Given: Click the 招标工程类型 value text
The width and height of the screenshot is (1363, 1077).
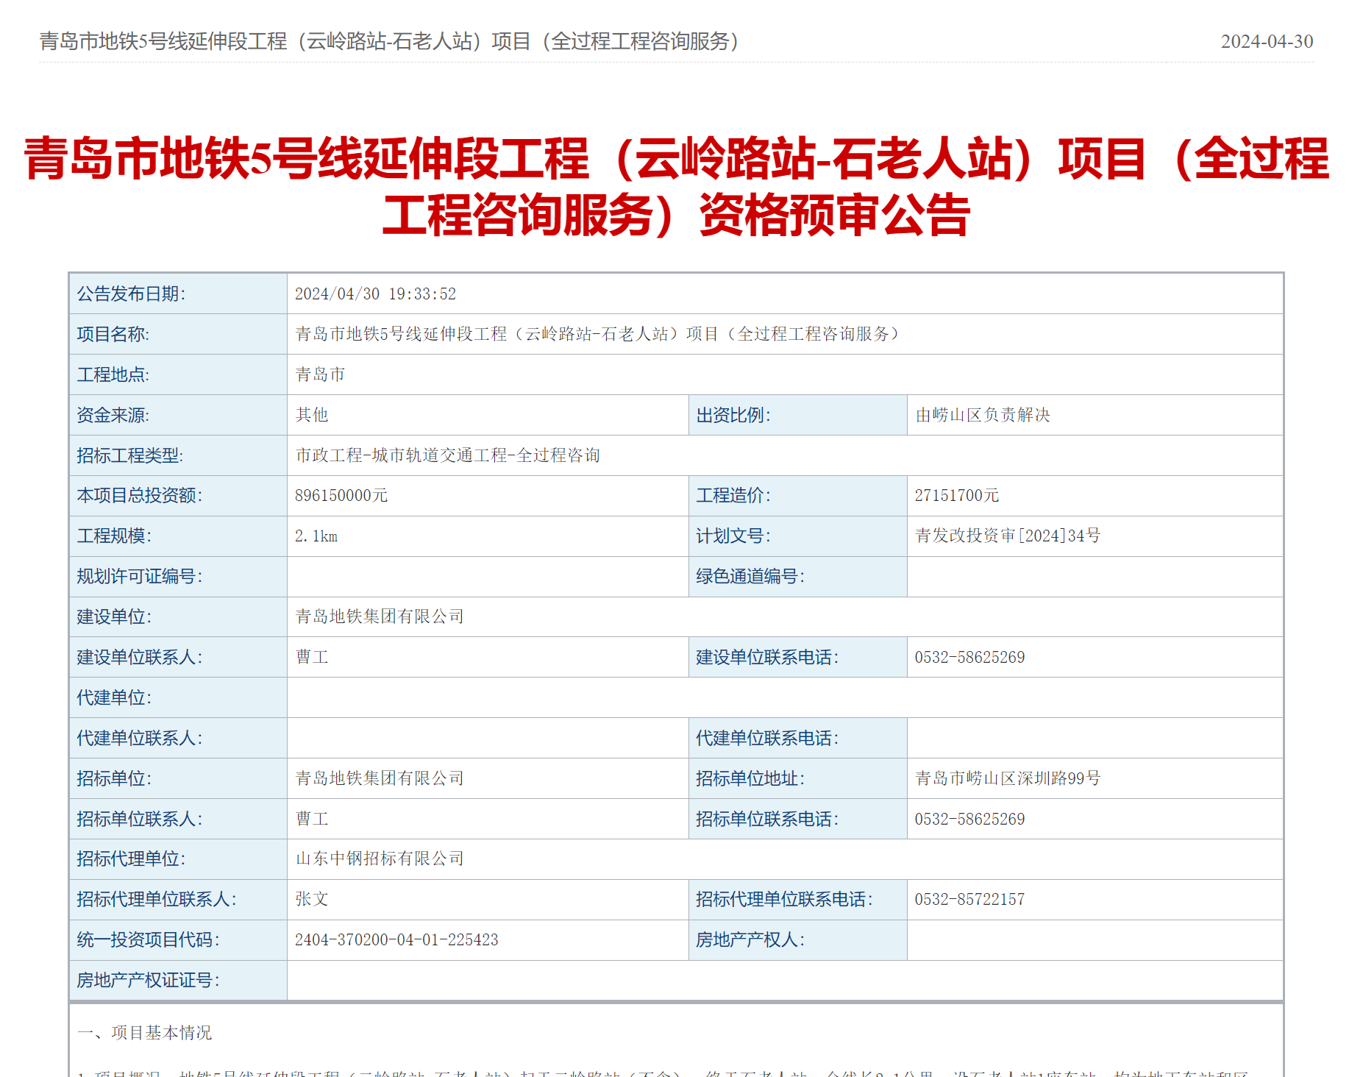Looking at the screenshot, I should pyautogui.click(x=447, y=456).
